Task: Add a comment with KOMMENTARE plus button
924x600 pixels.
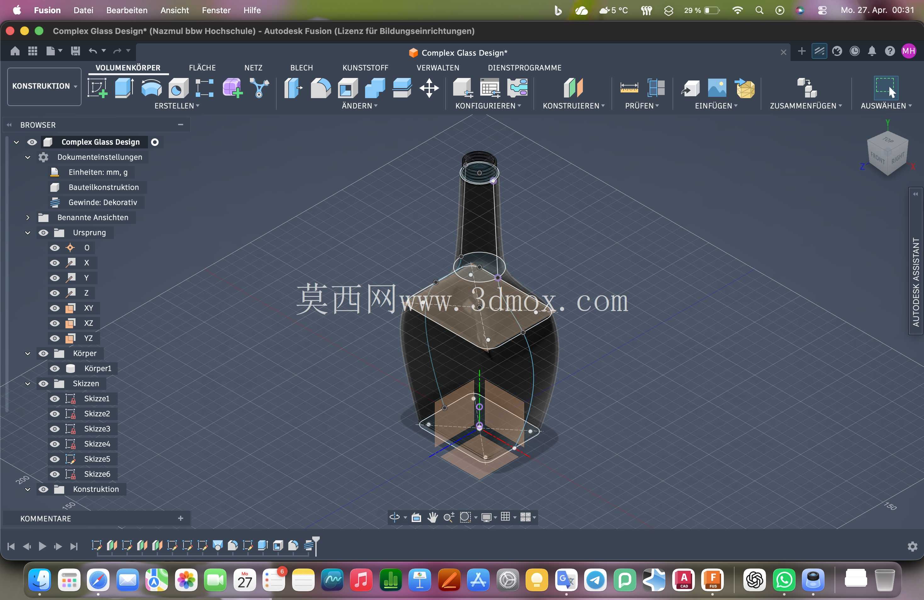Action: click(181, 519)
